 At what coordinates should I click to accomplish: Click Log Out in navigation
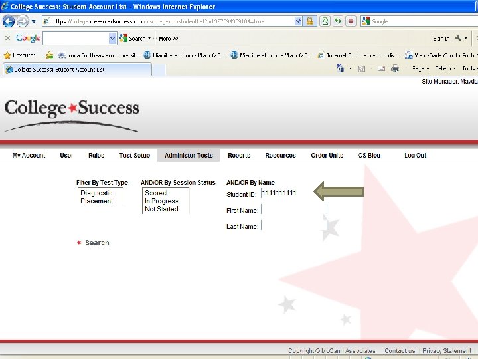415,155
